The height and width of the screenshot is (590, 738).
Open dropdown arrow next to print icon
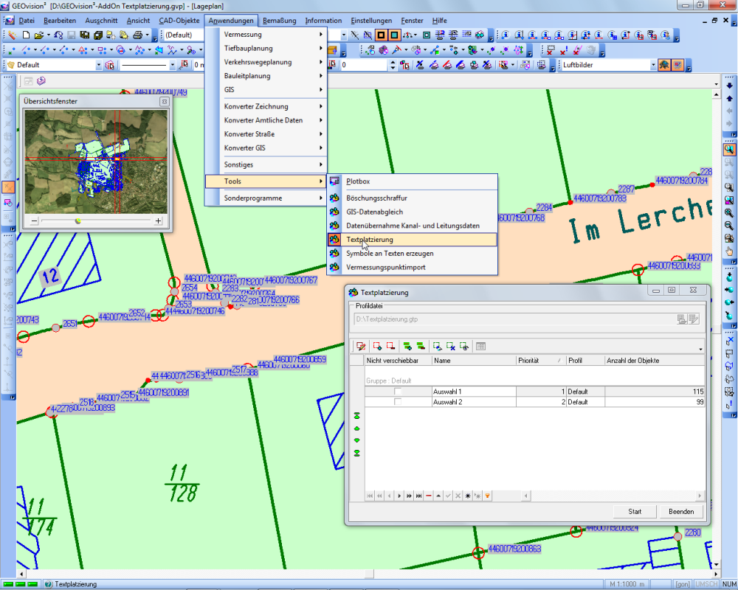(x=146, y=35)
